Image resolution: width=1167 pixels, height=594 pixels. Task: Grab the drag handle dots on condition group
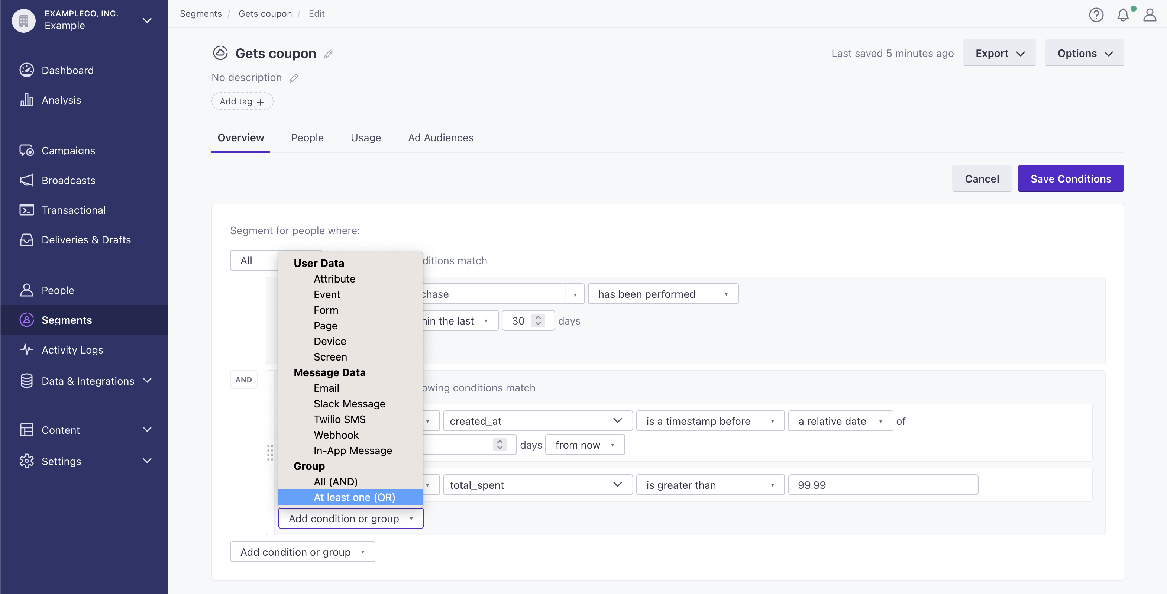[x=270, y=453]
